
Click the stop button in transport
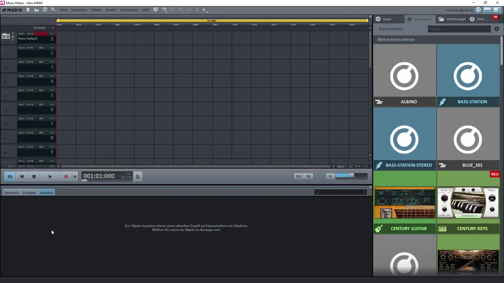click(34, 177)
